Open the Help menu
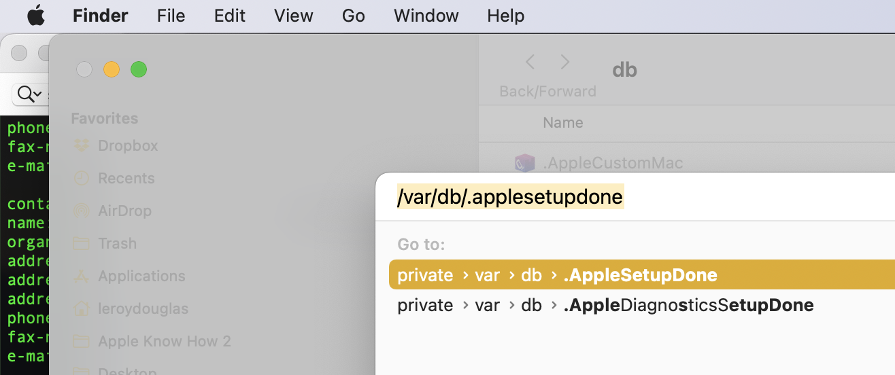 (506, 16)
